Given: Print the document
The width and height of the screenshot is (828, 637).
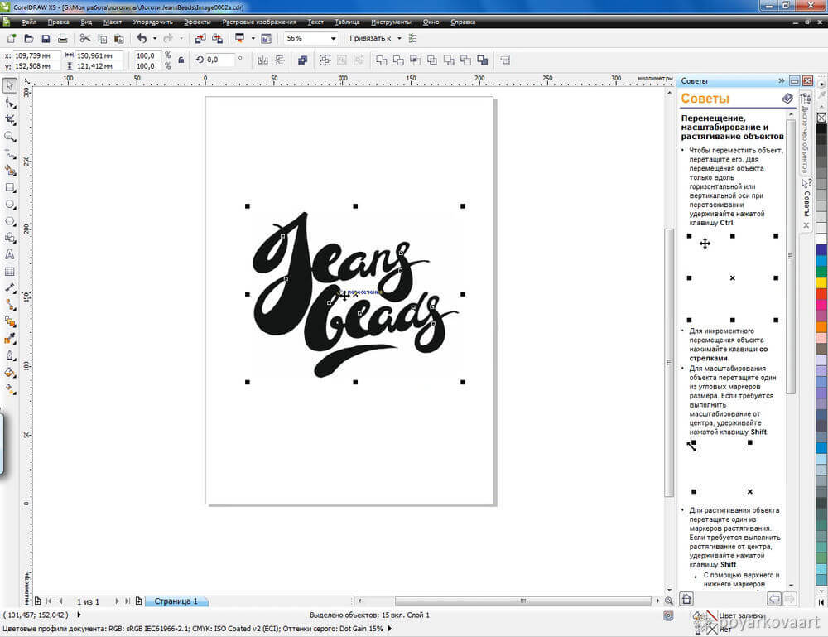Looking at the screenshot, I should tap(62, 39).
